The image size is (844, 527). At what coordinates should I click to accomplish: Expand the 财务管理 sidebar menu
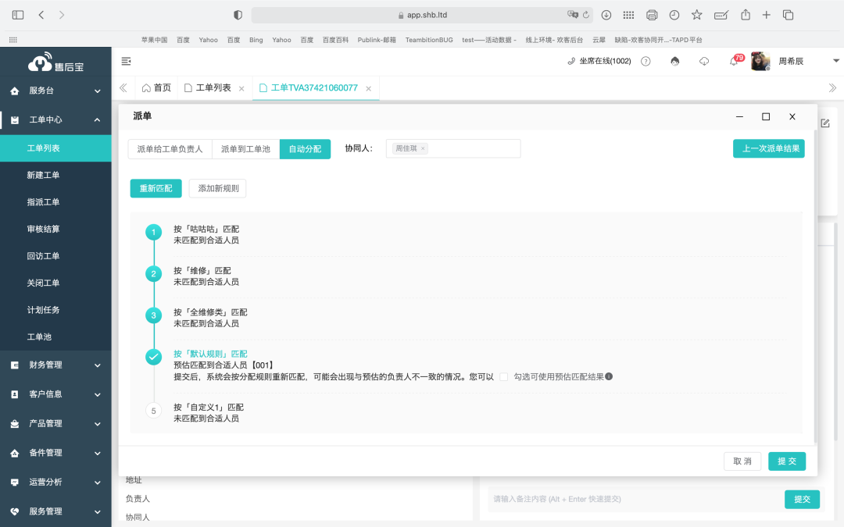click(x=56, y=365)
